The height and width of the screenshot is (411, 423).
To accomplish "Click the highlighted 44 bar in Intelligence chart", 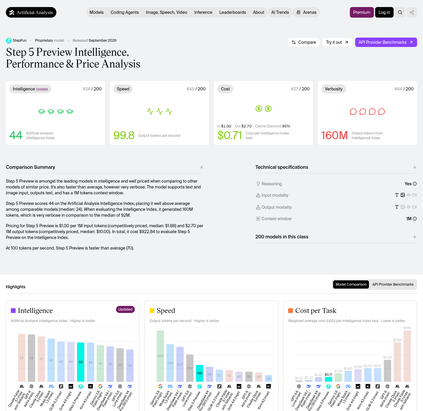I will point(81,362).
